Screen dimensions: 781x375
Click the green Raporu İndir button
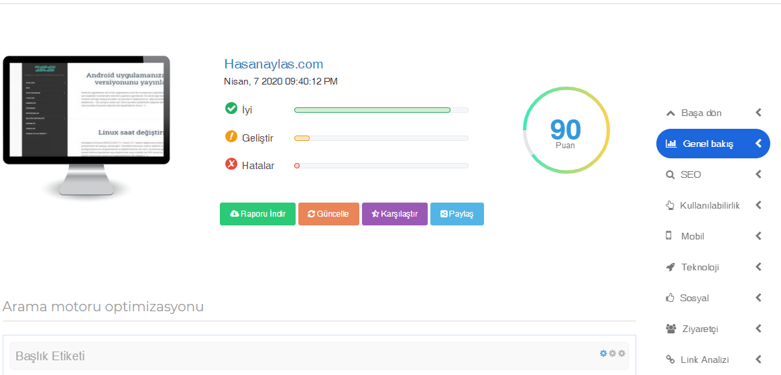257,214
